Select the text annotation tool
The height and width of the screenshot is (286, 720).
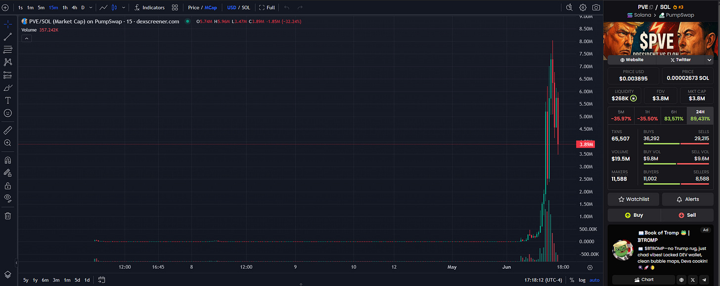point(7,100)
